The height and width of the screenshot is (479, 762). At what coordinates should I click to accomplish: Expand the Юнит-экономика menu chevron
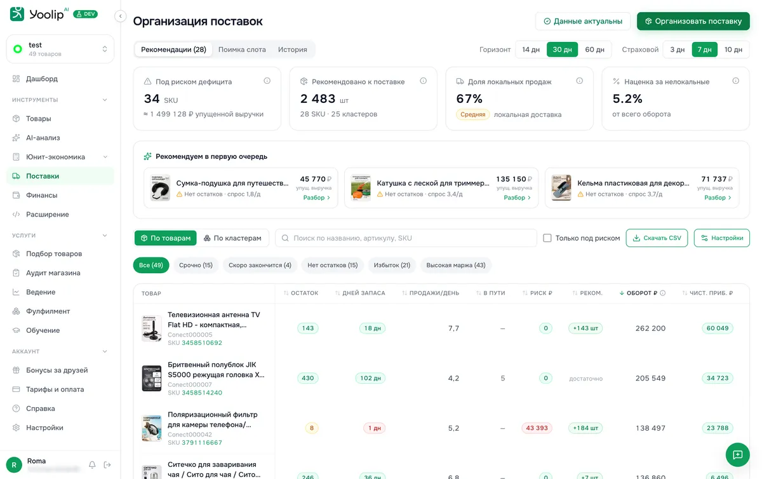coord(105,157)
